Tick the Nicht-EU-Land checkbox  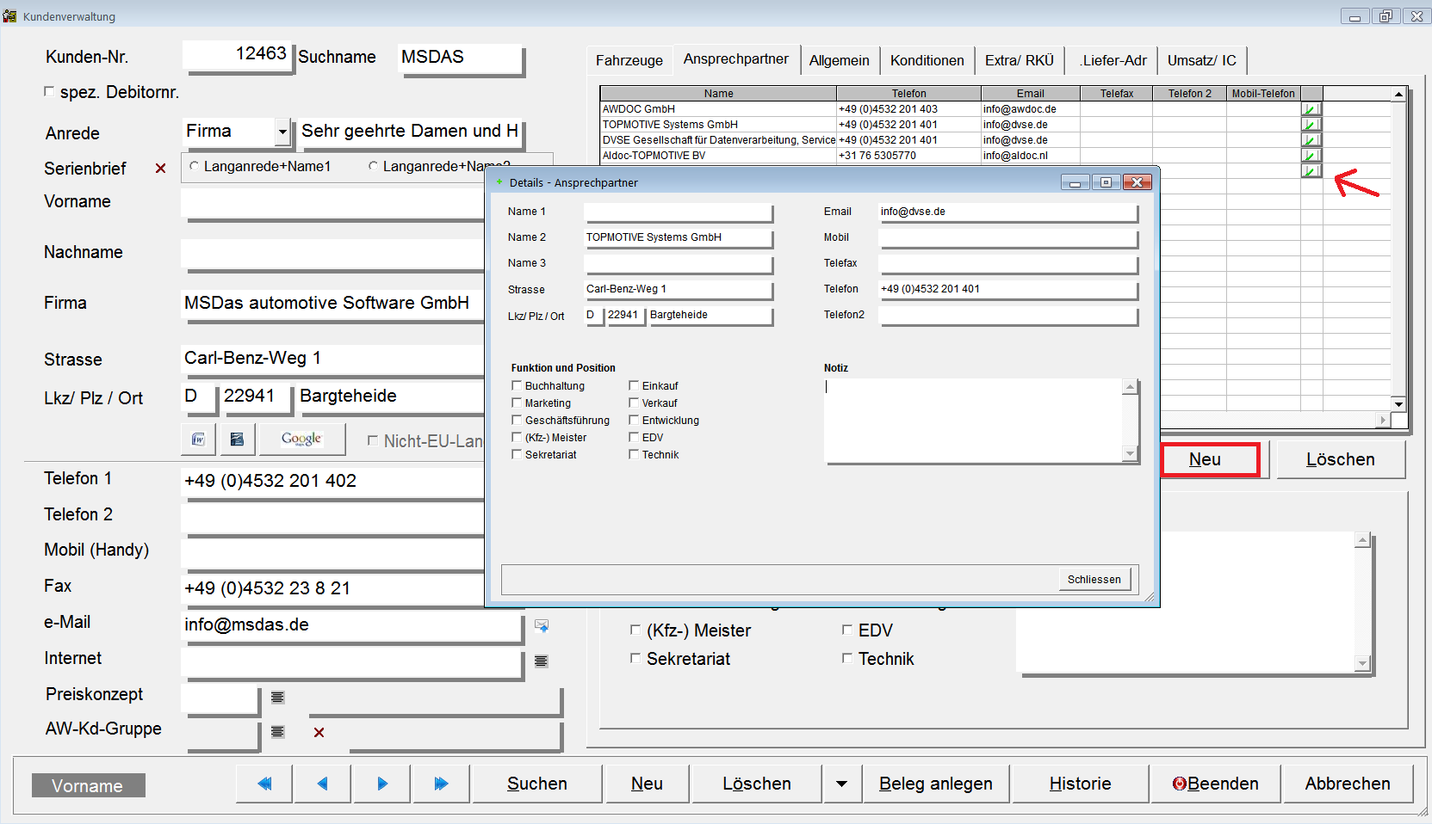373,440
